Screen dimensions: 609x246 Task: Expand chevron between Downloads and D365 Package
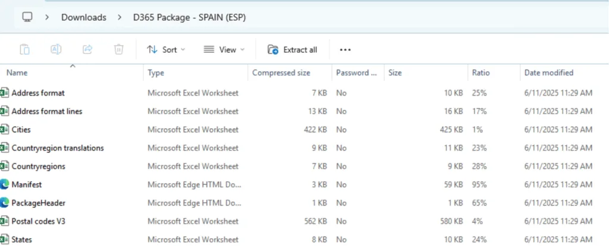120,17
